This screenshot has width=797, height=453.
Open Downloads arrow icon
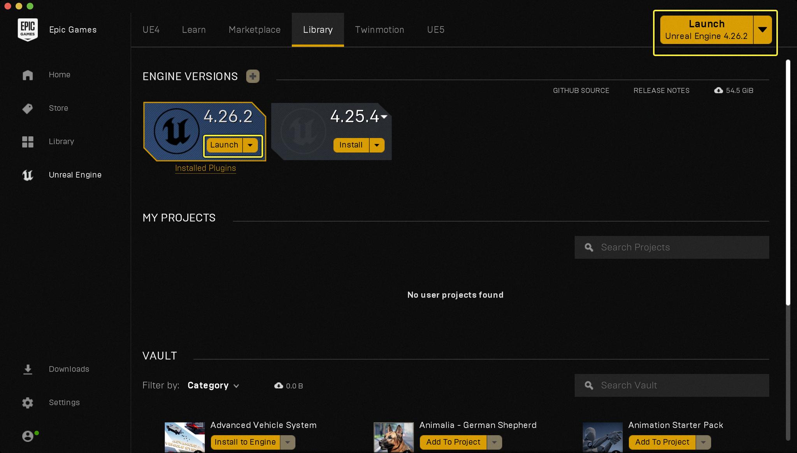(28, 369)
